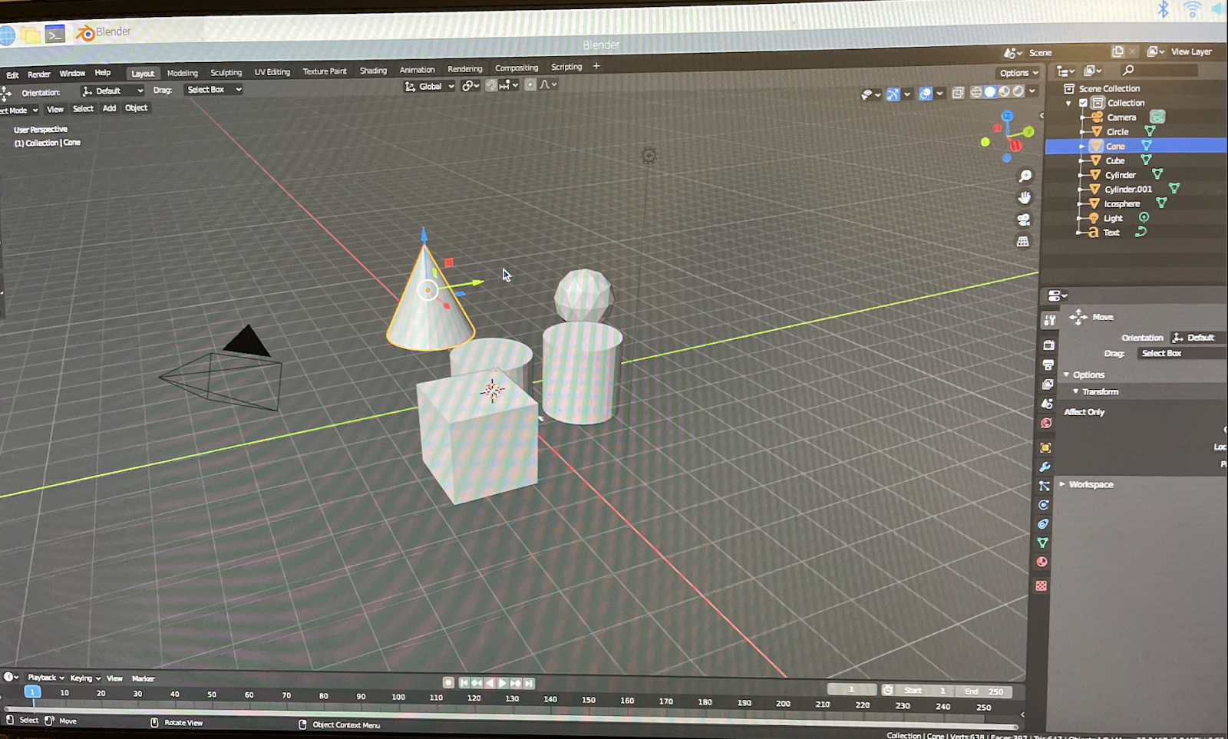Open the Playback dropdown in timeline
The width and height of the screenshot is (1228, 739).
coord(45,678)
